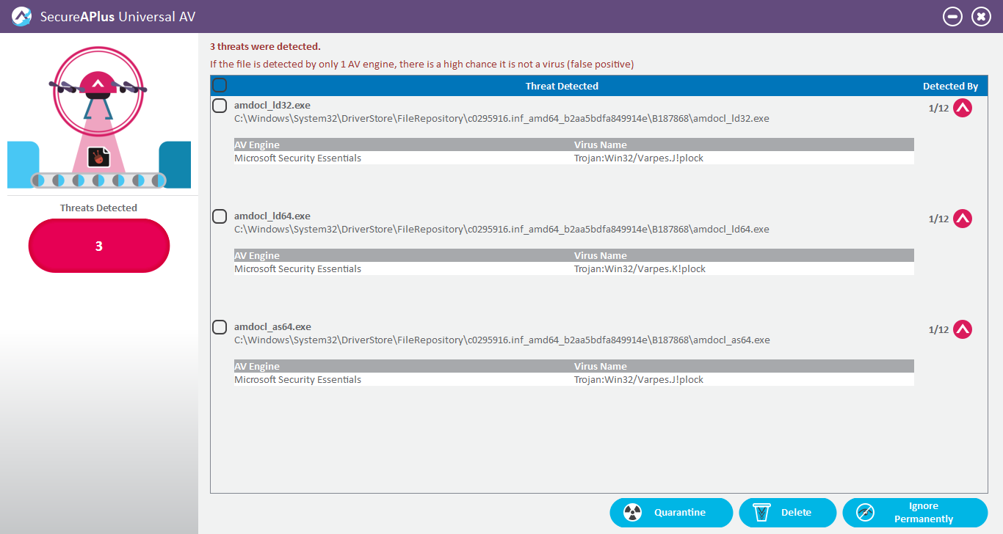Click AV Engine header under amdocl_as64.exe
This screenshot has height=534, width=1003.
click(257, 366)
